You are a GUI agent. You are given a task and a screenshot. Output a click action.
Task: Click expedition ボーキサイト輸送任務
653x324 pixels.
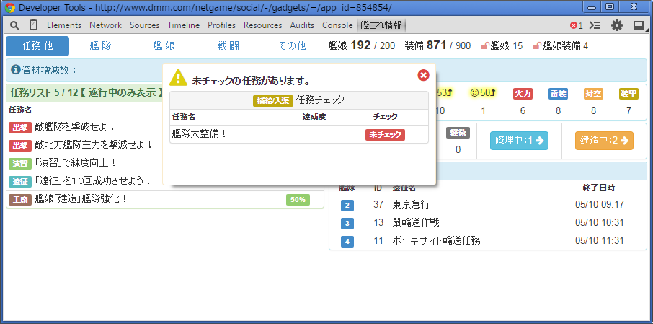(x=437, y=241)
